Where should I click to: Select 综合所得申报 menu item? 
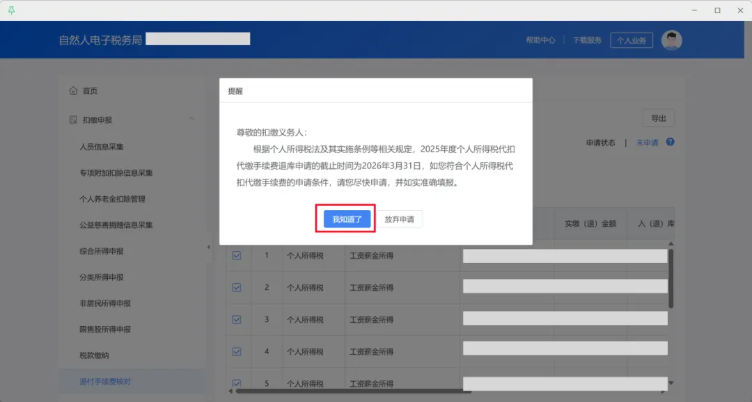(102, 251)
